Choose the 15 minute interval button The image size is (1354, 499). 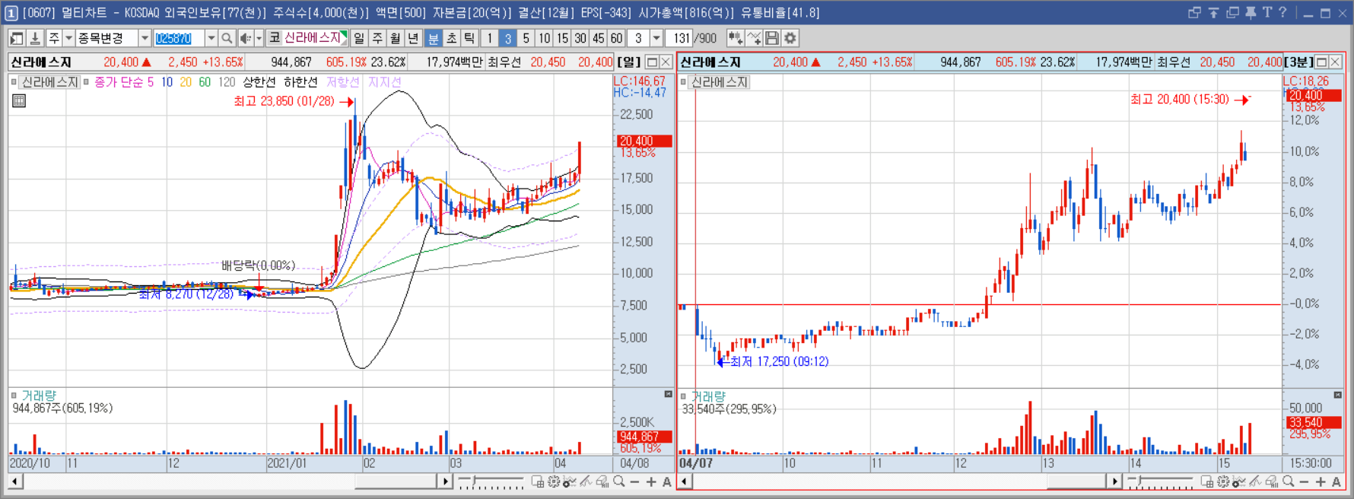coord(562,38)
